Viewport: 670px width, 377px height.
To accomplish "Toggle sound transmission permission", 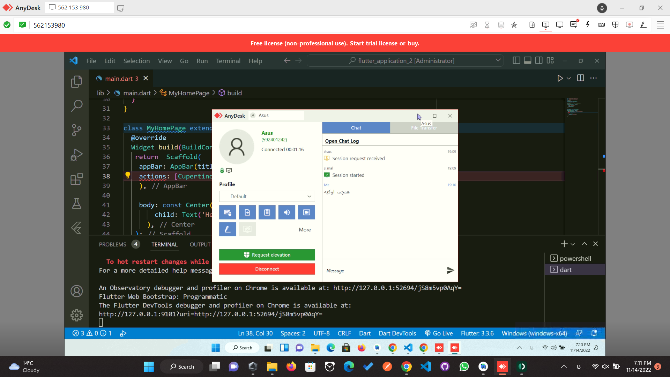I will (x=287, y=212).
